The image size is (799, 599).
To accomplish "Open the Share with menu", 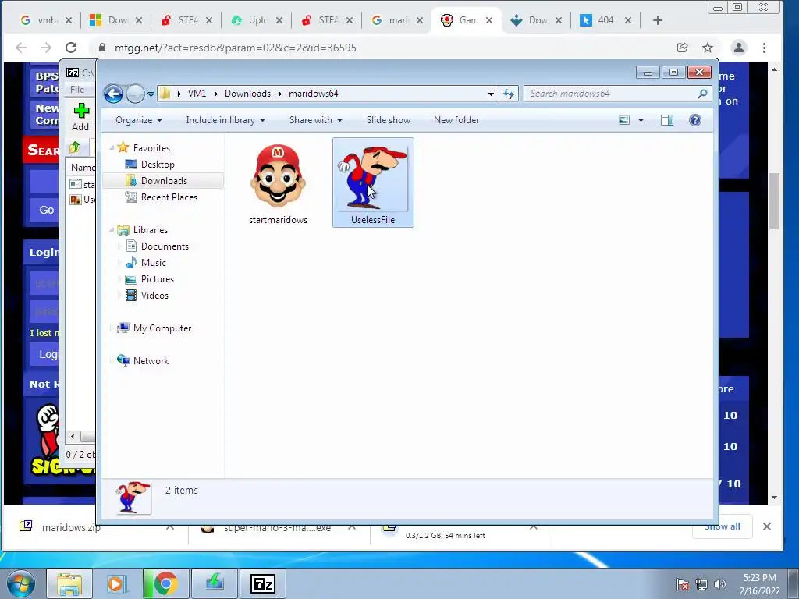I will (315, 120).
